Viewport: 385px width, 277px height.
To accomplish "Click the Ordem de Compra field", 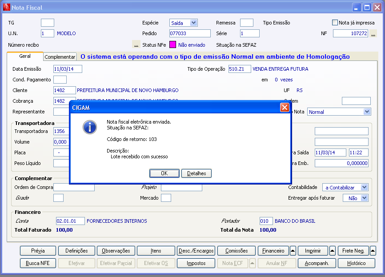I will point(74,187).
